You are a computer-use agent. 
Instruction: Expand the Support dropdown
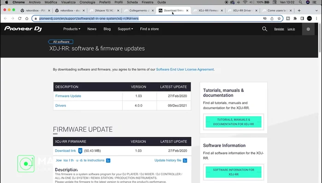(x=125, y=29)
